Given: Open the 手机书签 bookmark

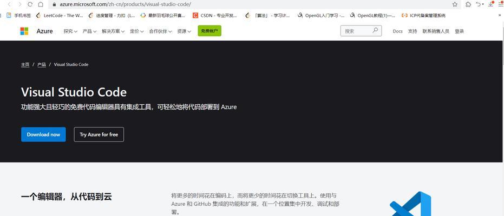Looking at the screenshot, I should pyautogui.click(x=18, y=15).
